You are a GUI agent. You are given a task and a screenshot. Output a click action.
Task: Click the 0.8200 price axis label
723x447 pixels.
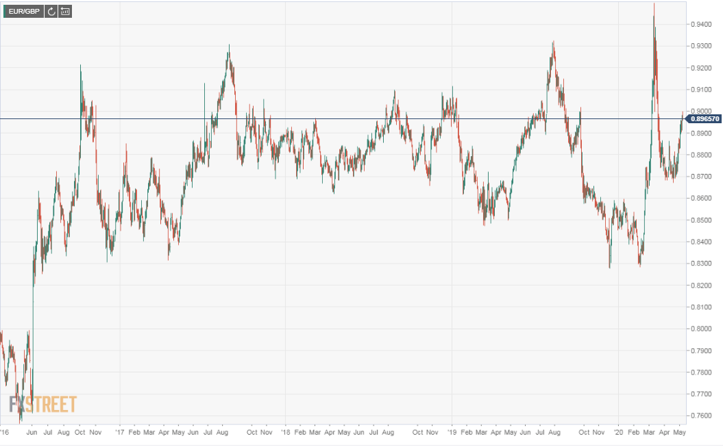701,285
